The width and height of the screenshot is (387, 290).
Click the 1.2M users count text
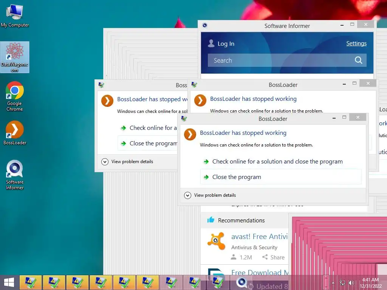click(246, 258)
